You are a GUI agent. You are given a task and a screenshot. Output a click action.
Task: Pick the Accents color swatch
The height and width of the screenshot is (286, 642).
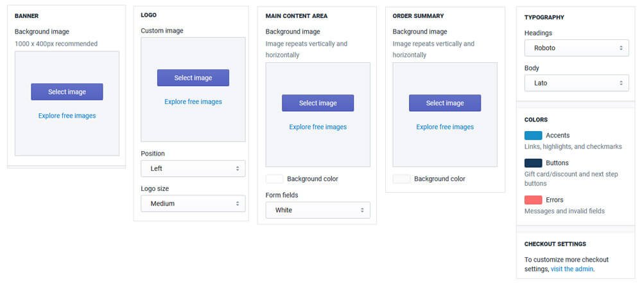click(x=533, y=136)
